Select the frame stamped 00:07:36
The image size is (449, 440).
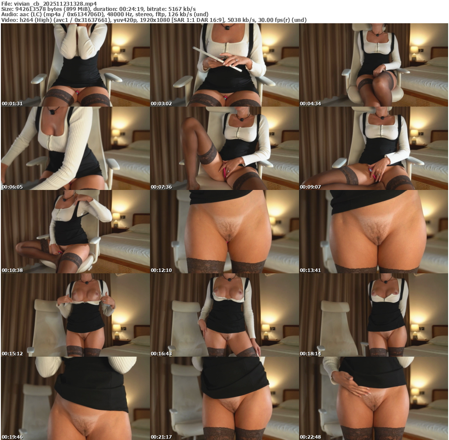[224, 148]
